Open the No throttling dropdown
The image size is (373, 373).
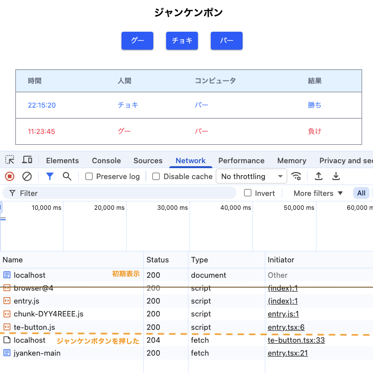pyautogui.click(x=251, y=177)
